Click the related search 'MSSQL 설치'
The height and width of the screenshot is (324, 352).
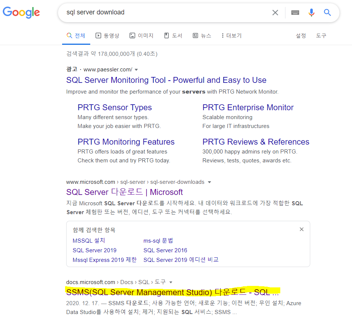click(89, 241)
